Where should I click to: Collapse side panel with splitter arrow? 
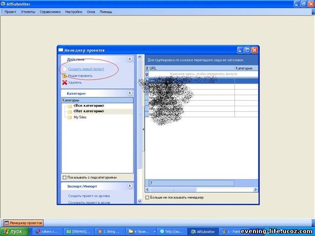143,129
